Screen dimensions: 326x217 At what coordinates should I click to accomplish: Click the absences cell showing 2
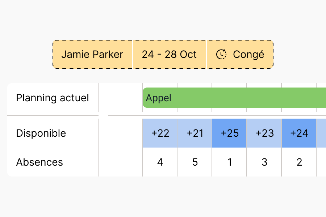[299, 162]
